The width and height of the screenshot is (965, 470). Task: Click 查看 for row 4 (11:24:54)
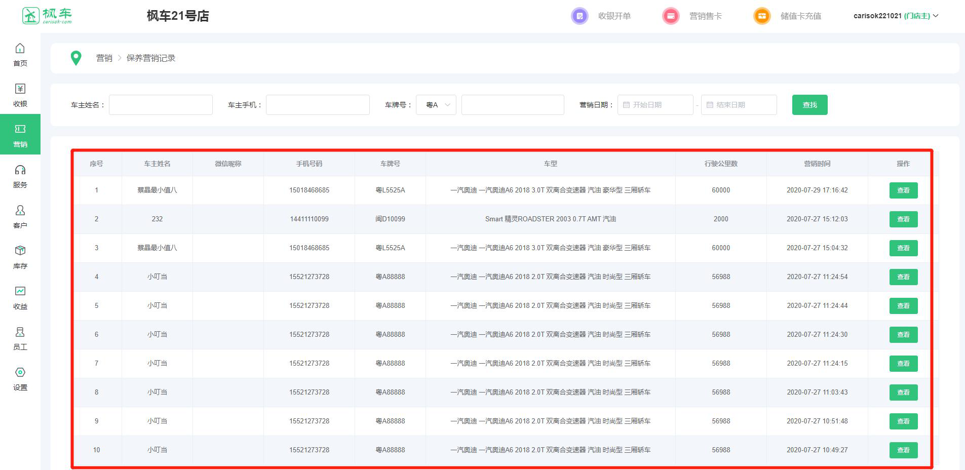pos(903,277)
